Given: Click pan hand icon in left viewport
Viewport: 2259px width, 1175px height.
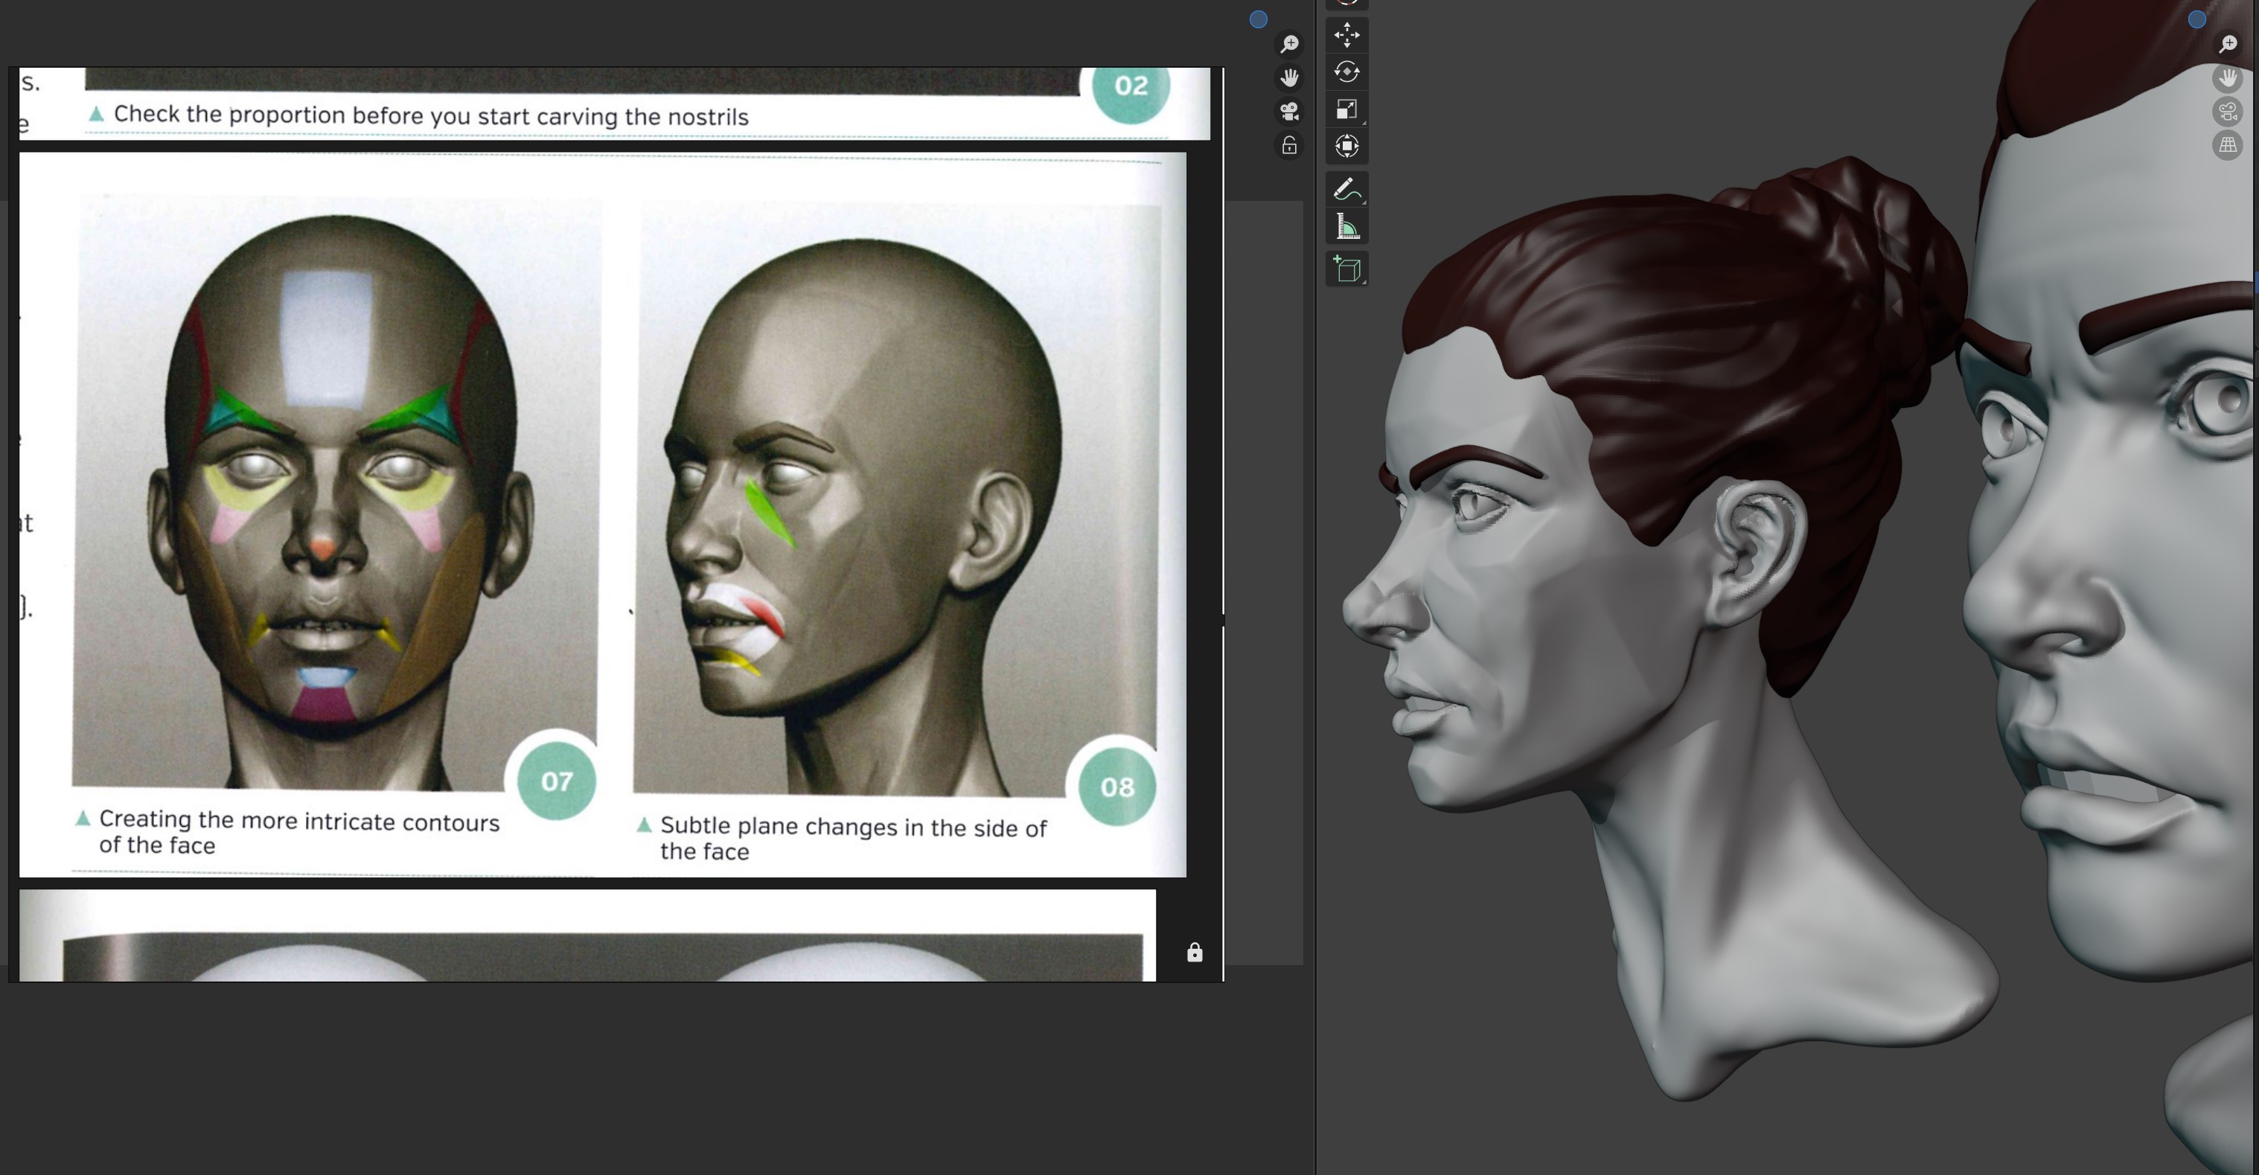Looking at the screenshot, I should pos(1289,78).
